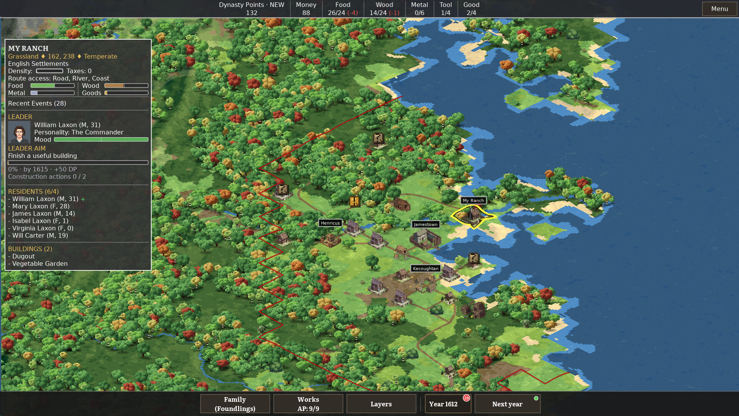Click the question mark marker near Kecoughtan coast
739x416 pixels.
point(474,258)
